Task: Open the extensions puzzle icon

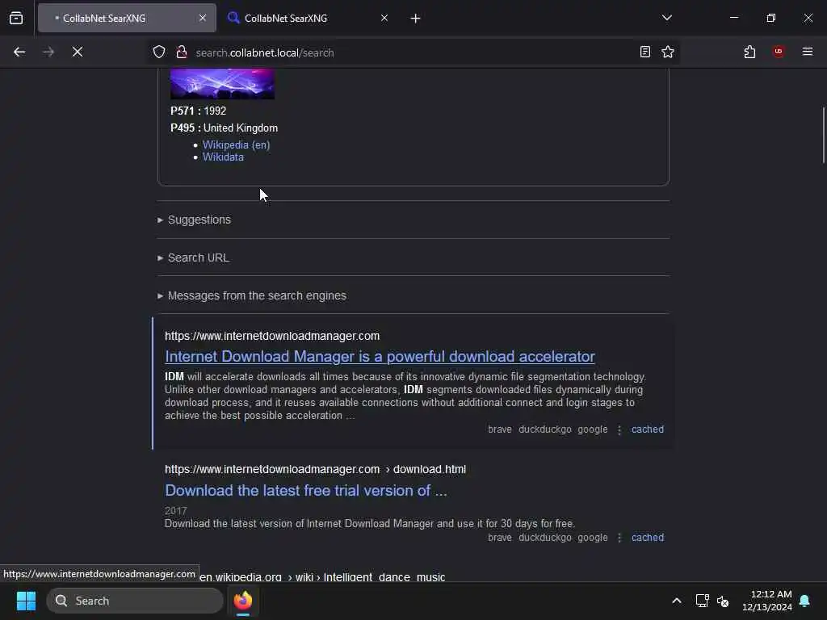Action: [749, 52]
